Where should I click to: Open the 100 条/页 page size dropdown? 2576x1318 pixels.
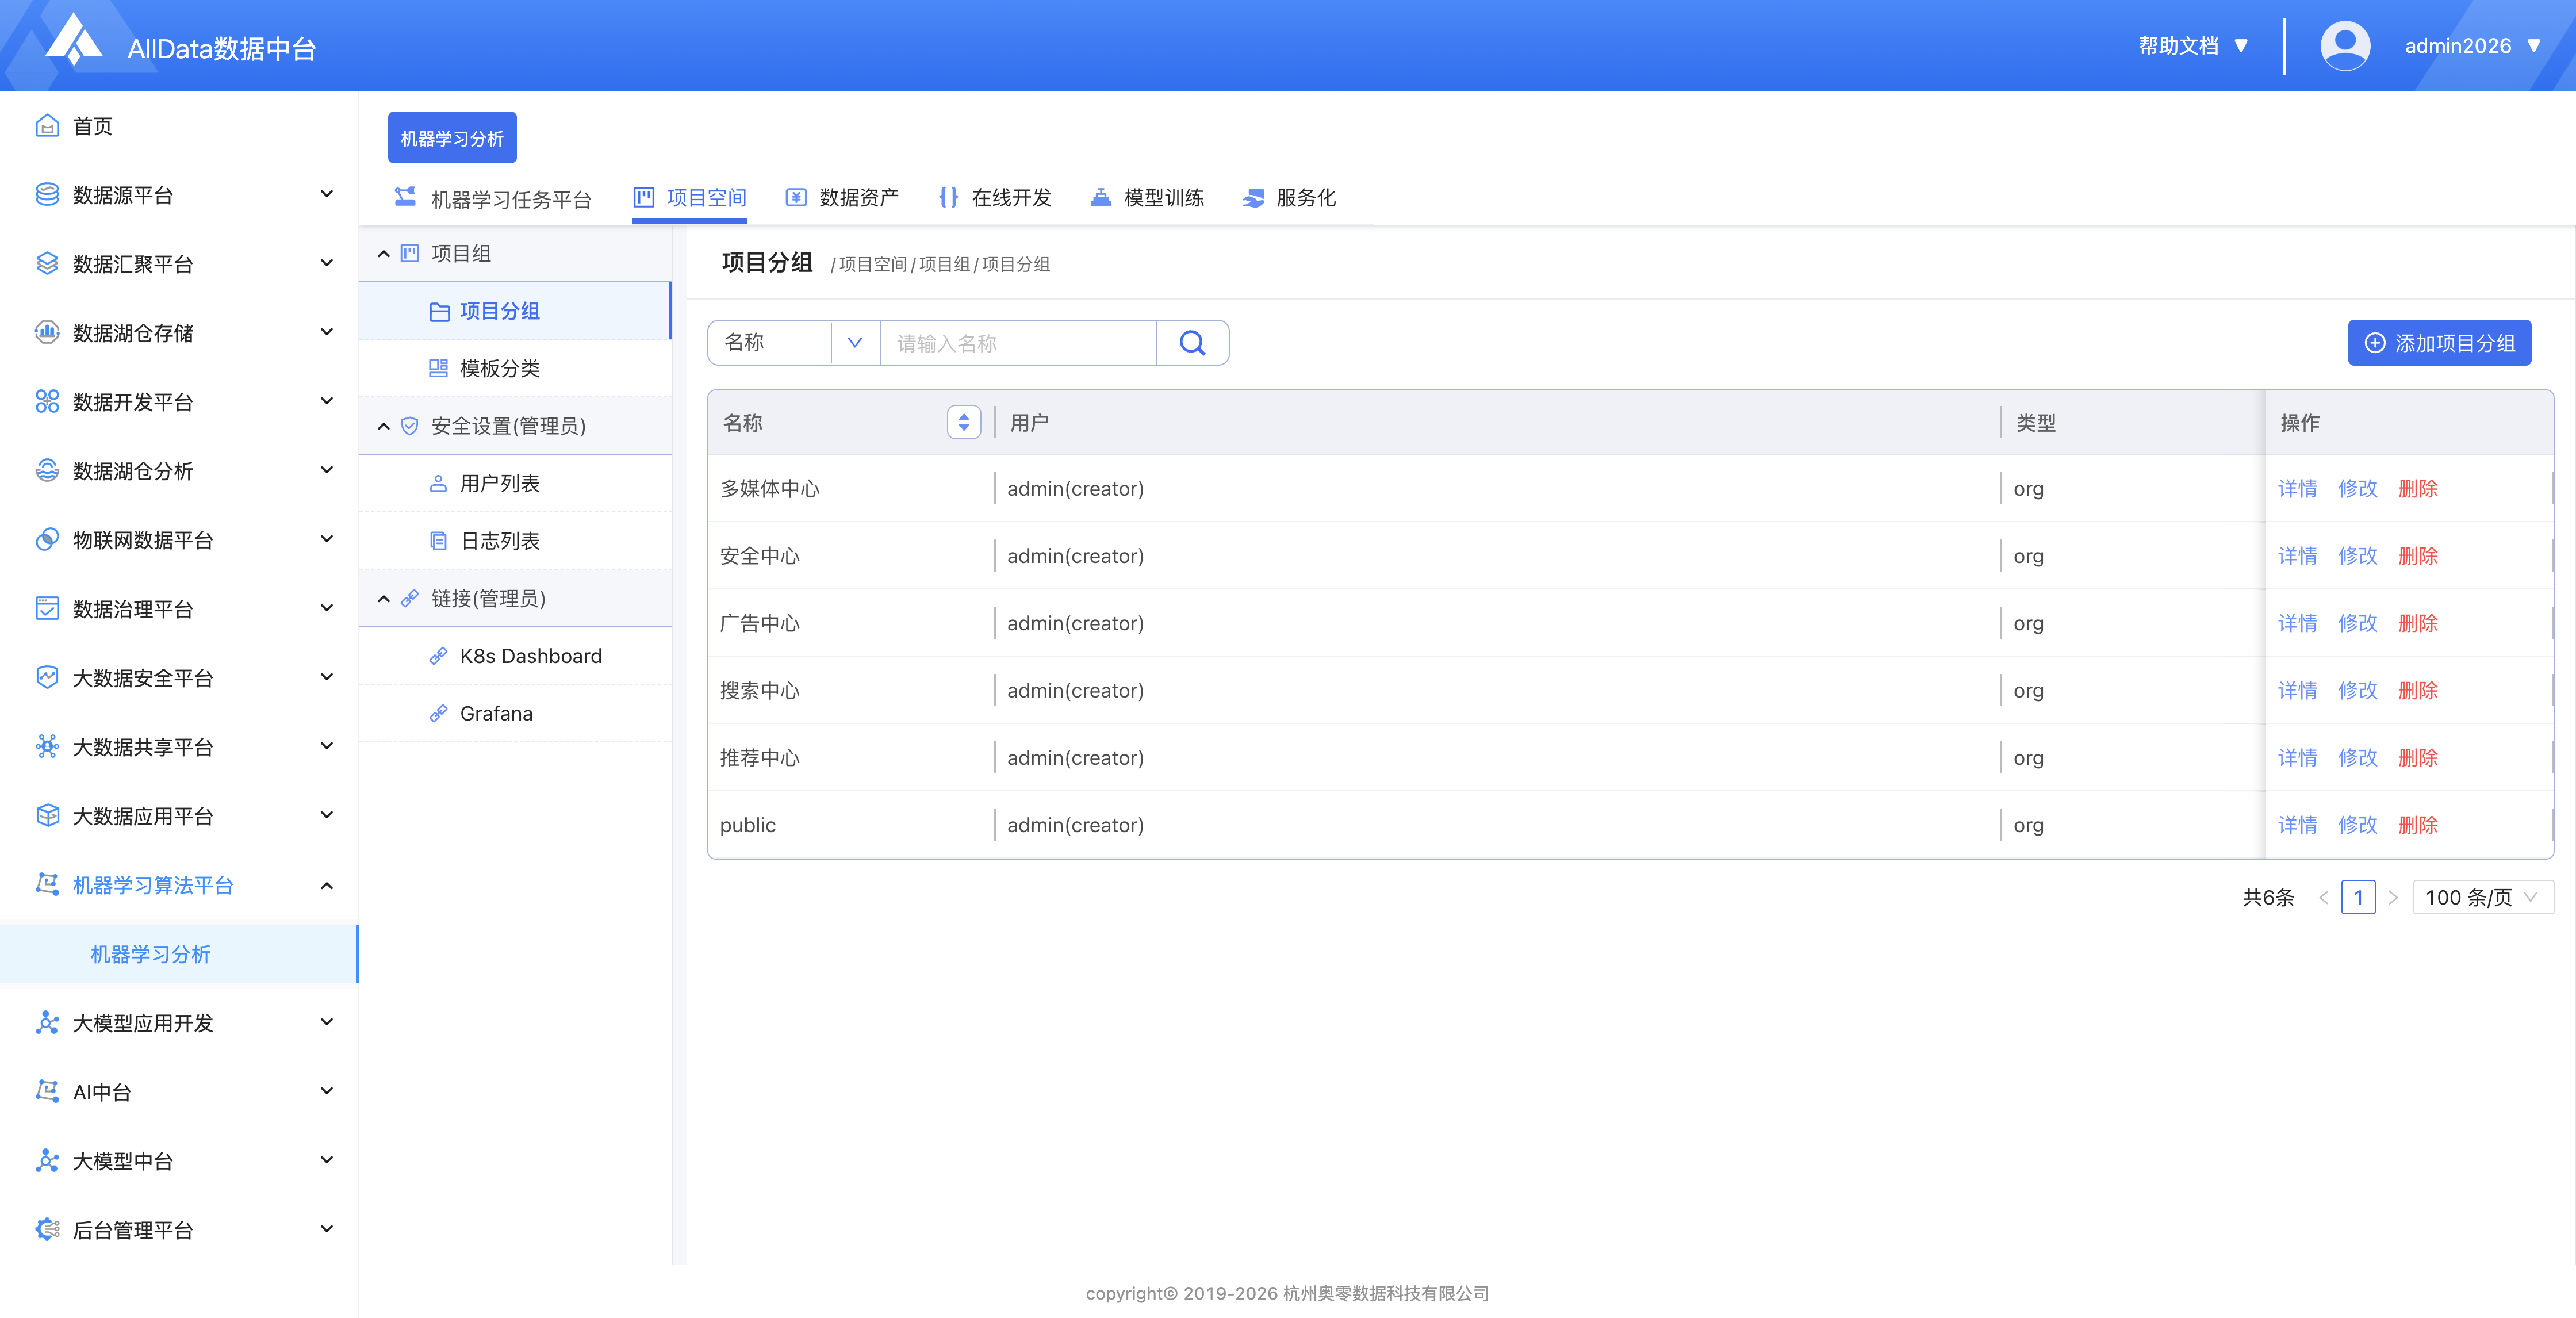click(x=2482, y=898)
